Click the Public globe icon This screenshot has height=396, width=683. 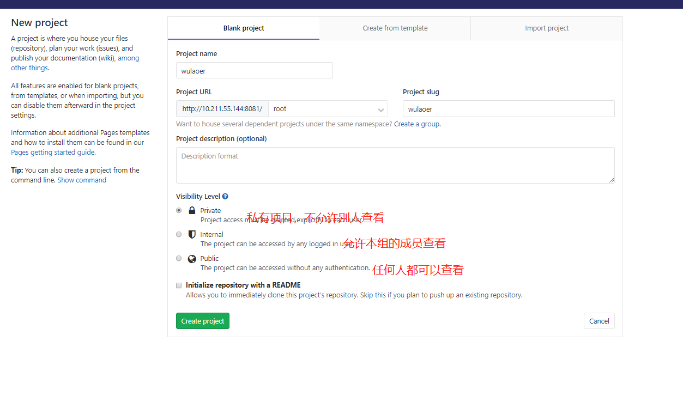(x=192, y=259)
